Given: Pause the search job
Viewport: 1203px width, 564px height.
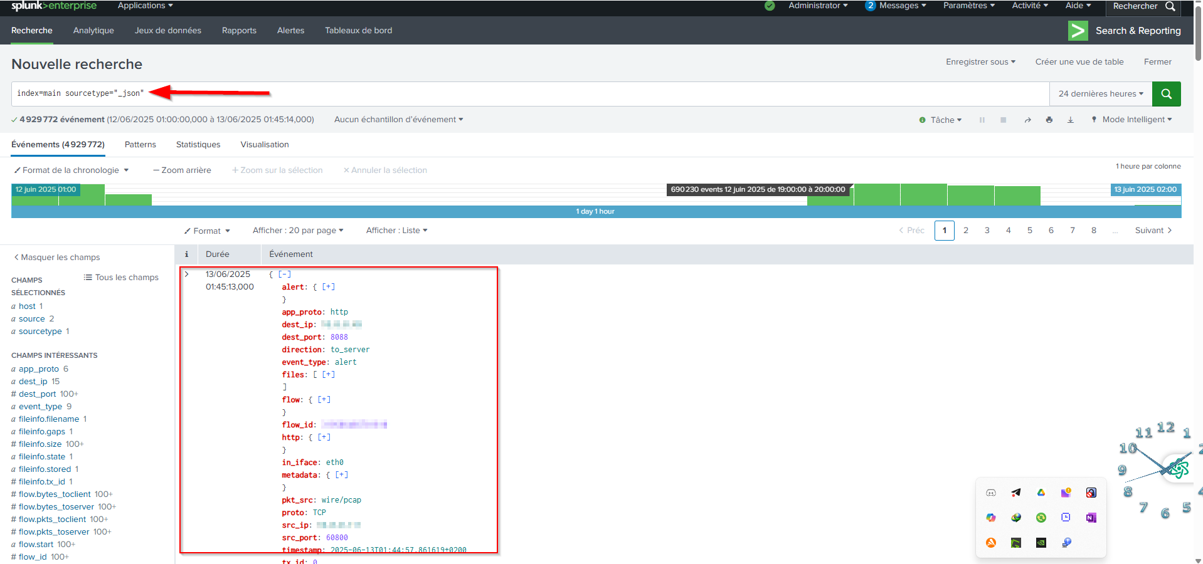Looking at the screenshot, I should 982,120.
